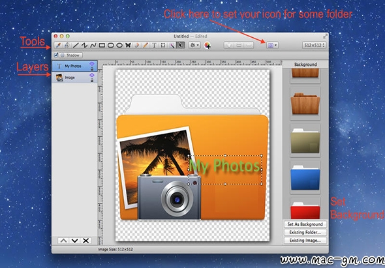Viewport: 385px width, 268px height.
Task: Click the Untitled window title
Action: [181, 37]
